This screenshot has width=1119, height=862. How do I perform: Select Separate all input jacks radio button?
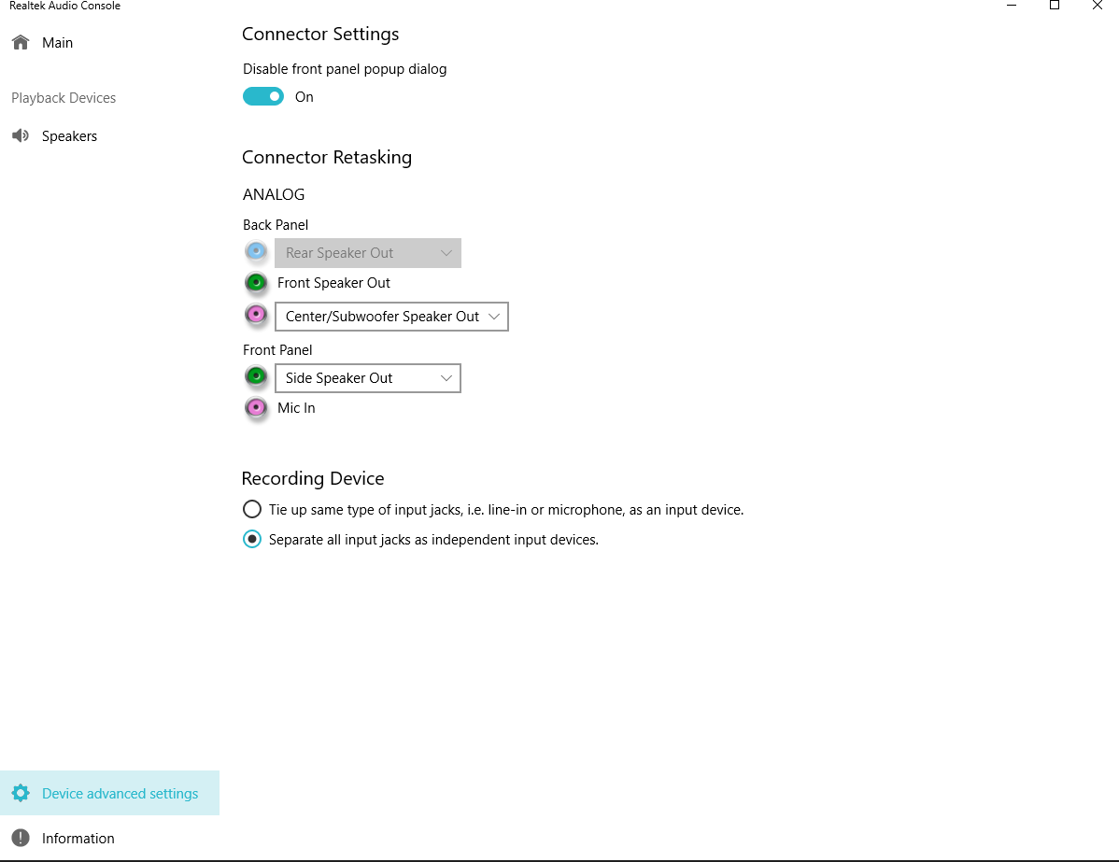coord(252,540)
